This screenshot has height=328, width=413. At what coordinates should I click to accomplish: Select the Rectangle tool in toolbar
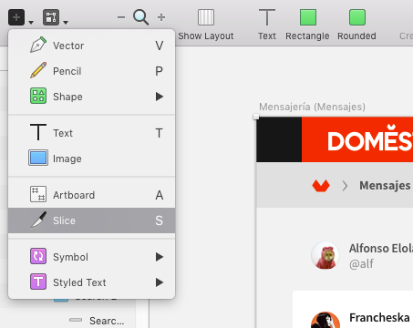coord(307,25)
